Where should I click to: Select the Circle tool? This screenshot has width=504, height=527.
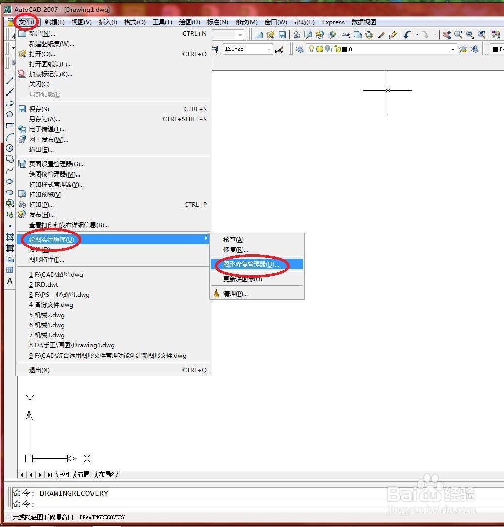(x=10, y=148)
